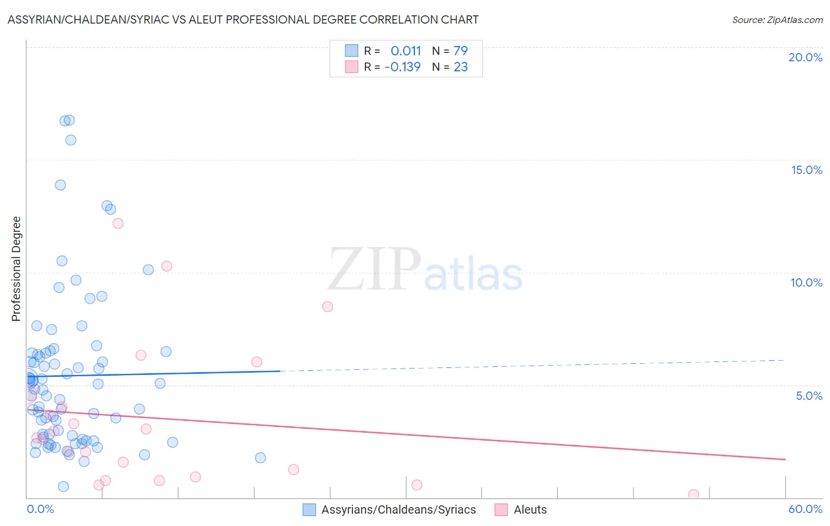Click the N = 79 legend value
The height and width of the screenshot is (526, 830).
[450, 51]
